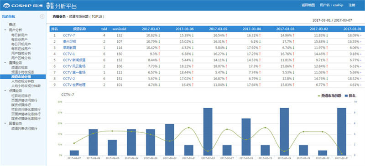Open 频道收视率 in the navigation
Image resolution: width=365 pixels, height=166 pixels.
20,67
